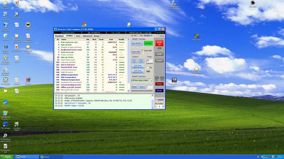Open The Bat! desktop icon
The height and width of the screenshot is (159, 284).
[x=28, y=25]
